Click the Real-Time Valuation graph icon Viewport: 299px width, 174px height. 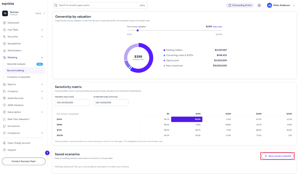(x=4, y=119)
